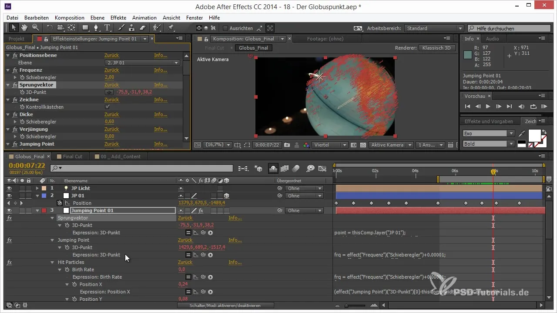
Task: Open the Animation menu
Action: [144, 18]
